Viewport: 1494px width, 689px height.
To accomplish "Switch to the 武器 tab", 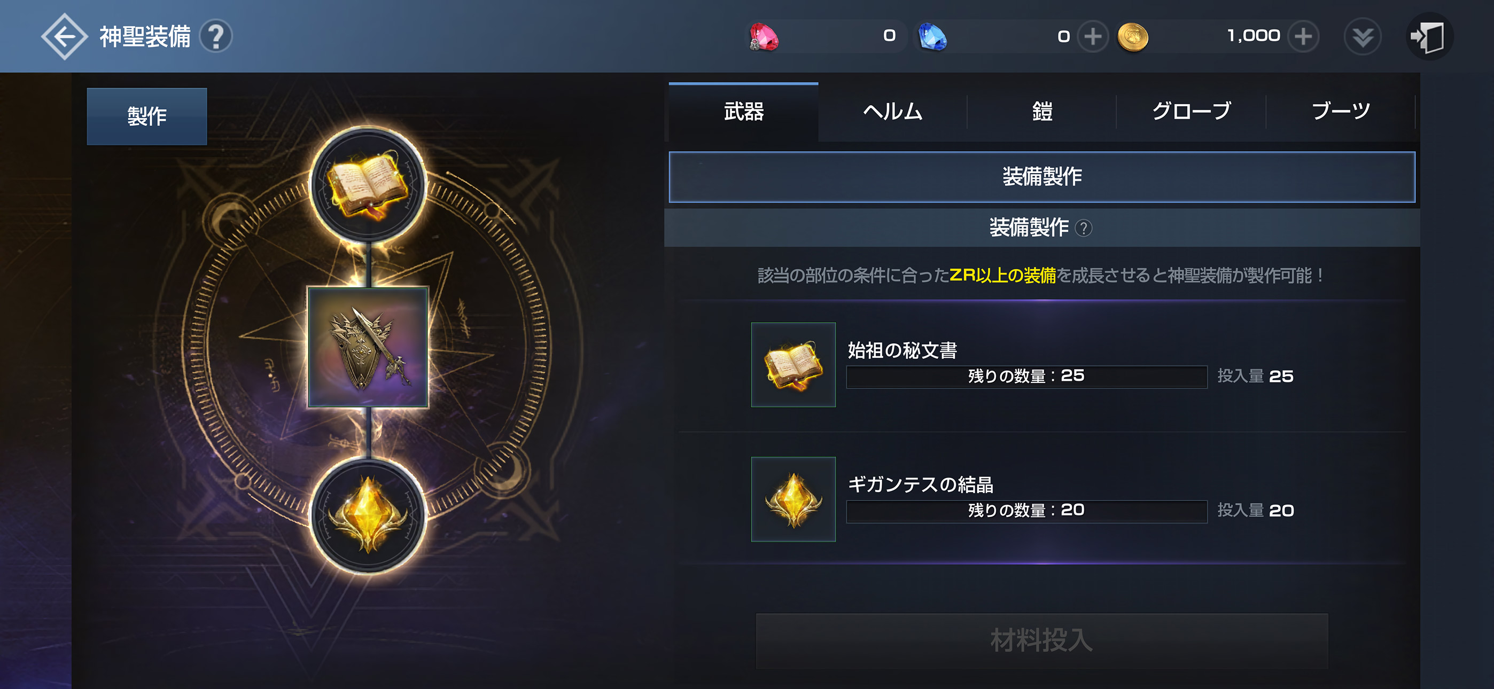I will click(743, 111).
